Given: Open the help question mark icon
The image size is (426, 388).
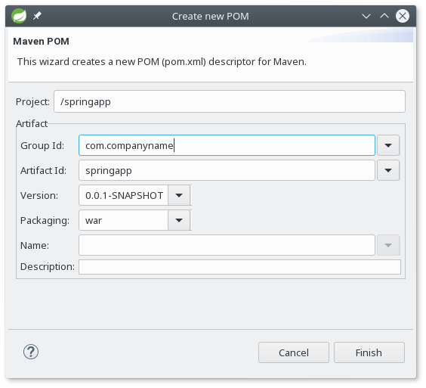Looking at the screenshot, I should tap(31, 352).
